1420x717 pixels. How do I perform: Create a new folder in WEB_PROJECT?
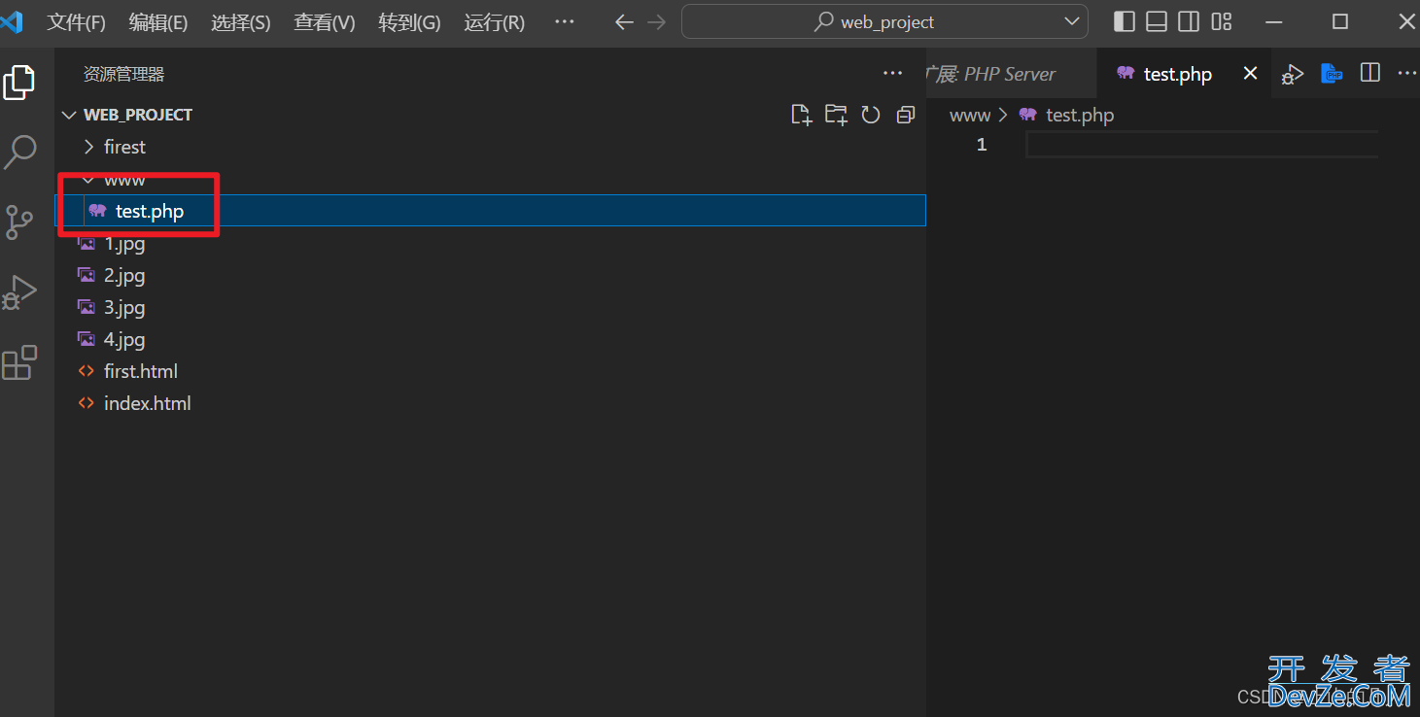[x=836, y=115]
